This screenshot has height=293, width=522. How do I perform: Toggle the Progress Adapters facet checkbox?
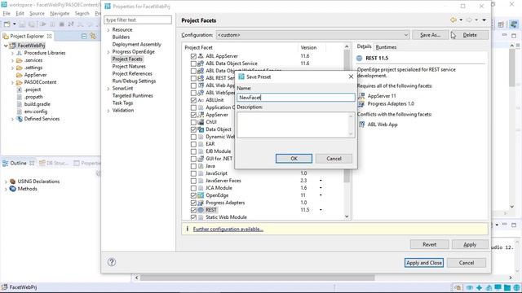[193, 203]
